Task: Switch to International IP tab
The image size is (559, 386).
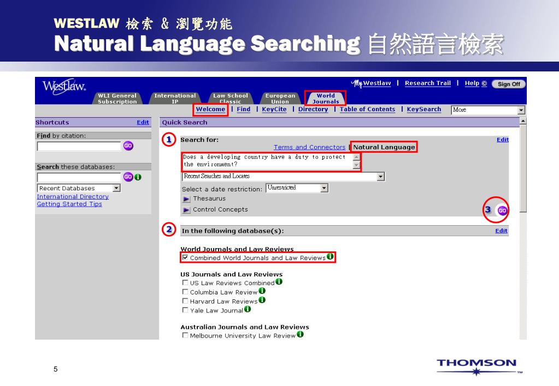Action: point(175,99)
